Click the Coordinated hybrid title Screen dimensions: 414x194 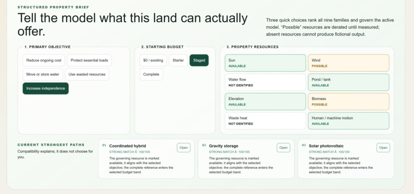pyautogui.click(x=127, y=146)
